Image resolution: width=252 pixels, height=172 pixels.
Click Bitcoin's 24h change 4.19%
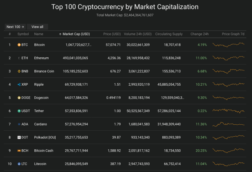(x=202, y=45)
